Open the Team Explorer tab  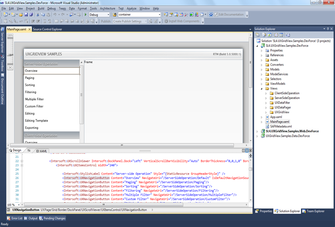tap(313, 211)
